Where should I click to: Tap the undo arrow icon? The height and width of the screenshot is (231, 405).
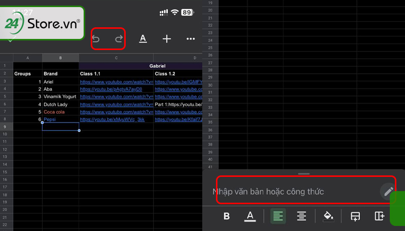coord(96,39)
